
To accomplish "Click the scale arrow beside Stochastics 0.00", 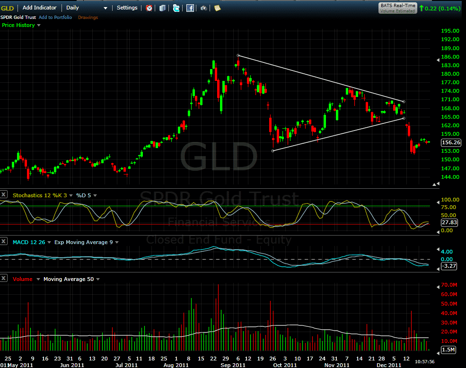I will tap(438, 232).
